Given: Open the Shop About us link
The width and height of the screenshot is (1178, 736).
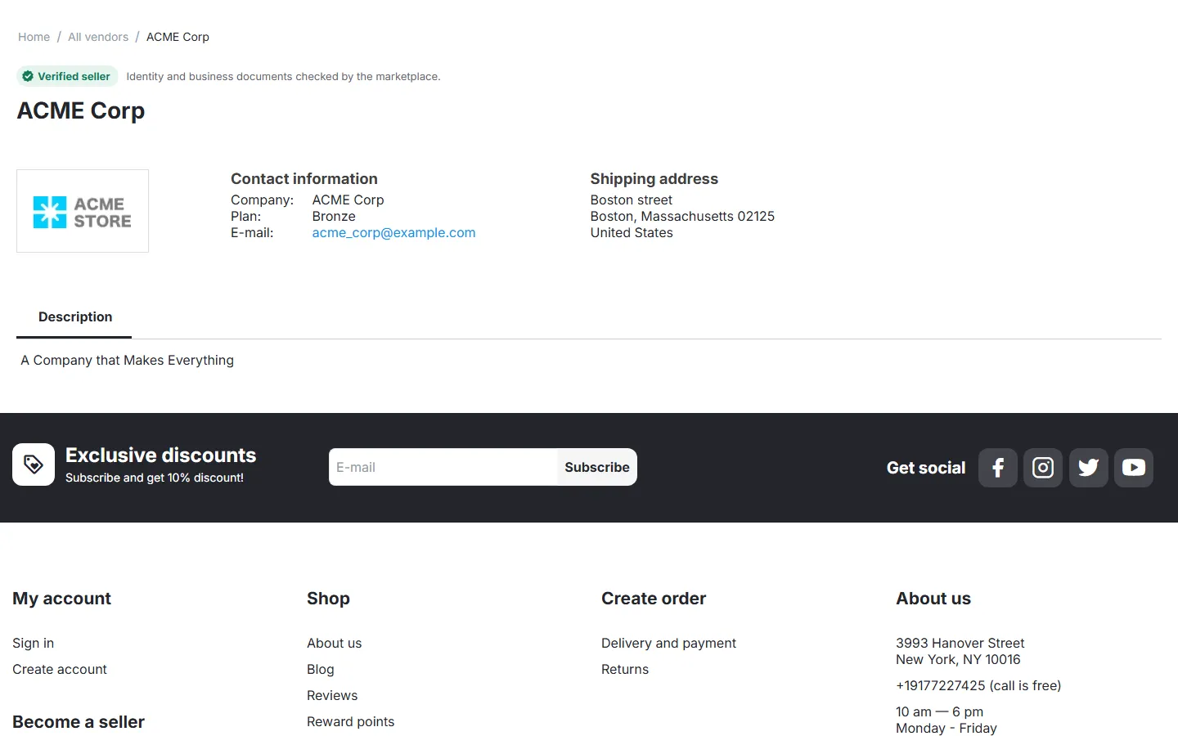Looking at the screenshot, I should click(x=334, y=644).
